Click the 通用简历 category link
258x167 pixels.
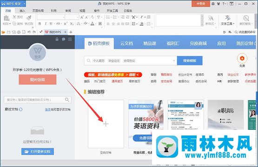click(x=117, y=81)
